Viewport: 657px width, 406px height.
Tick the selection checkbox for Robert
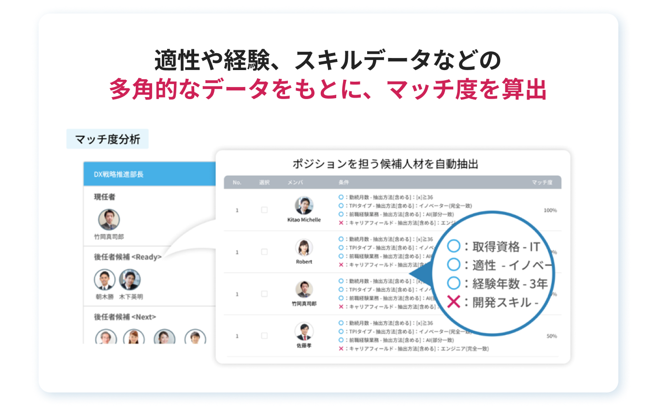[264, 252]
